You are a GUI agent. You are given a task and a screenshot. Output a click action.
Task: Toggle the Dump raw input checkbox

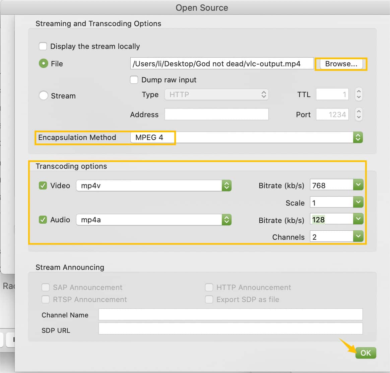point(134,80)
